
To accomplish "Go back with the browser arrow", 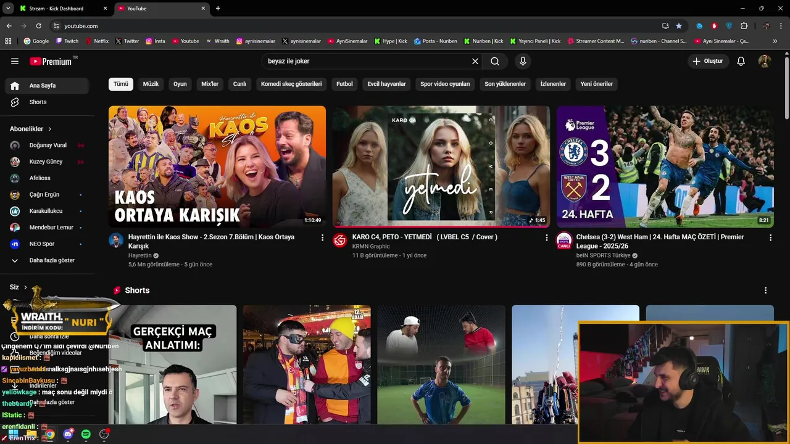I will point(9,26).
